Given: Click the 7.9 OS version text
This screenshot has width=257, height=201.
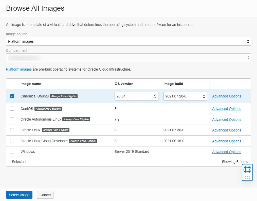Looking at the screenshot, I should click(x=117, y=119).
